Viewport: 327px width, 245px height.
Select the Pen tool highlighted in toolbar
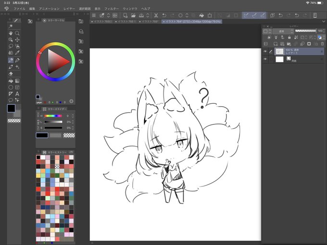[11, 60]
